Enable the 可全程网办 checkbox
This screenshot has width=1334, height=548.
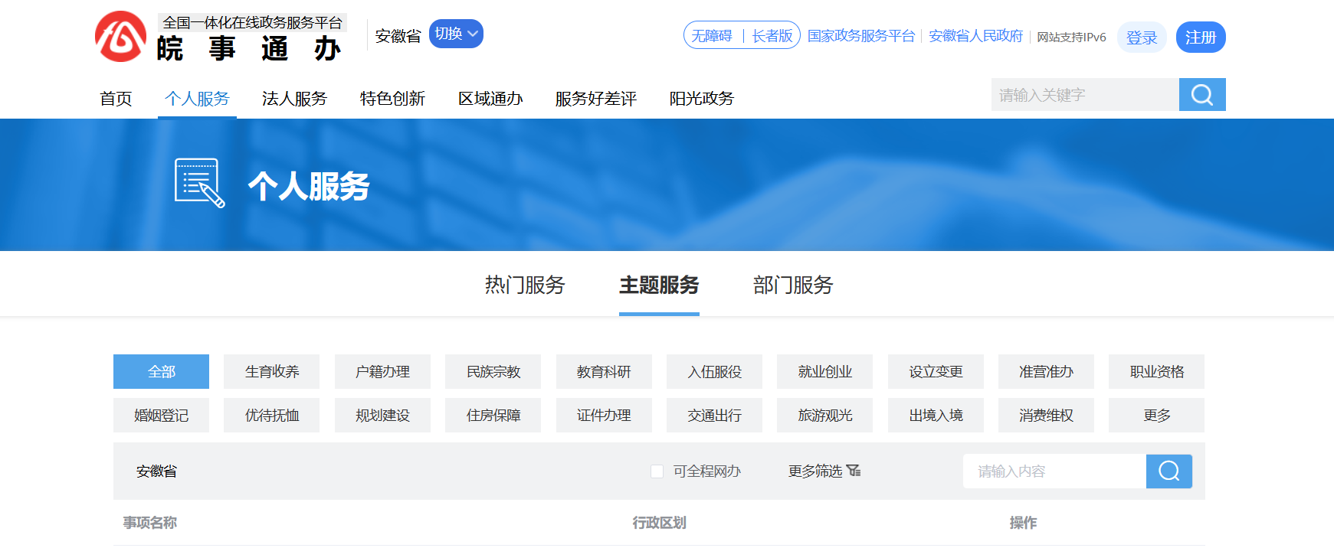(x=657, y=471)
